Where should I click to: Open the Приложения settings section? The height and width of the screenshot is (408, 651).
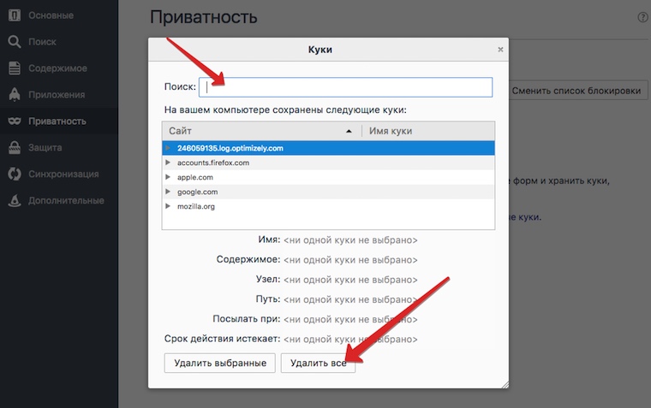[x=57, y=95]
